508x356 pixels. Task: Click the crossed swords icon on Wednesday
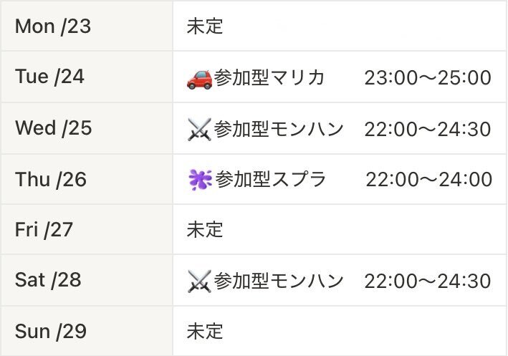(200, 129)
